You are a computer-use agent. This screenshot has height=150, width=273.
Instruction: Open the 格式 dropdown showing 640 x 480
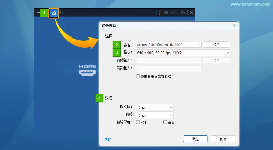(183, 53)
